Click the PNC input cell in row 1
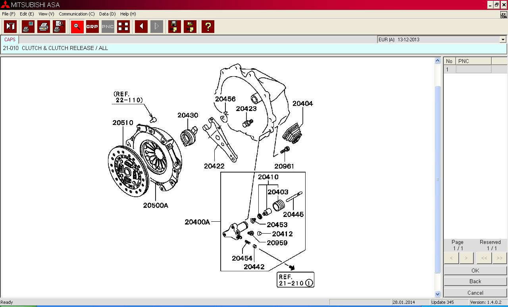 [x=473, y=69]
